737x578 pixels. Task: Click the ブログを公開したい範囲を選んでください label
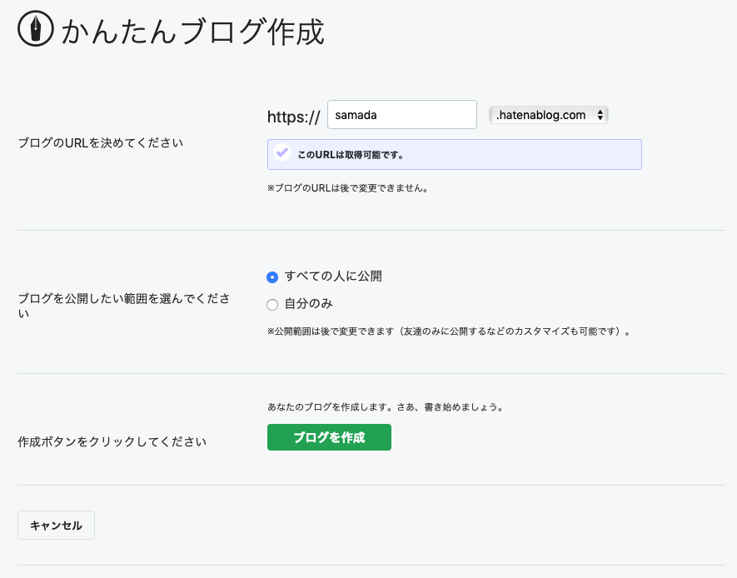124,306
